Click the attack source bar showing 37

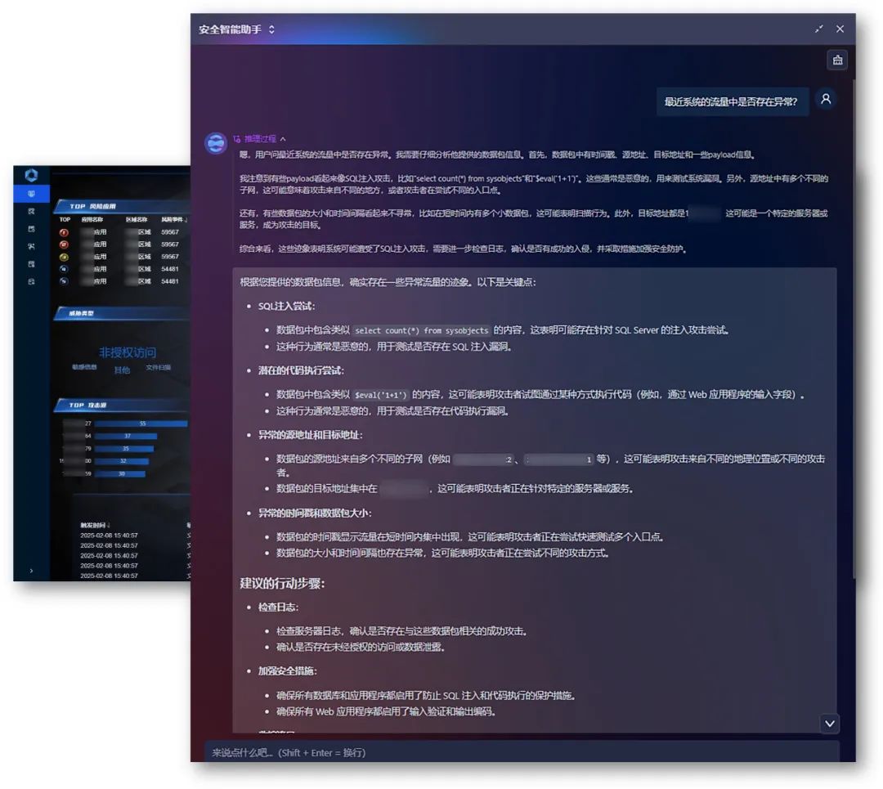tap(126, 436)
